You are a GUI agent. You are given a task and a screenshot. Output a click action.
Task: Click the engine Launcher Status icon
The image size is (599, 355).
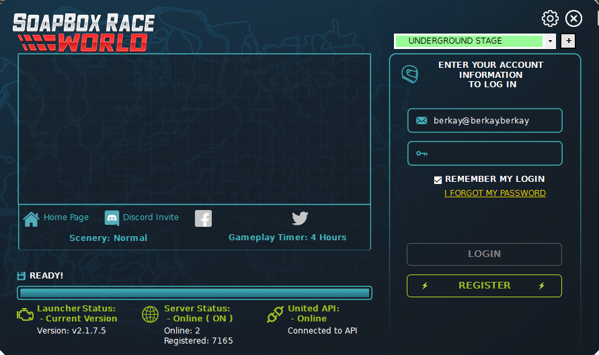pos(26,315)
